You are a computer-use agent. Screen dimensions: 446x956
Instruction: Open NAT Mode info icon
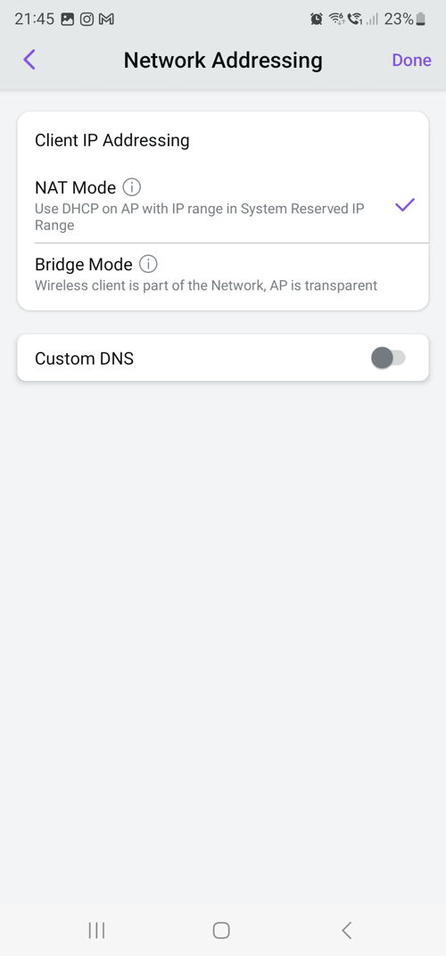click(x=132, y=186)
